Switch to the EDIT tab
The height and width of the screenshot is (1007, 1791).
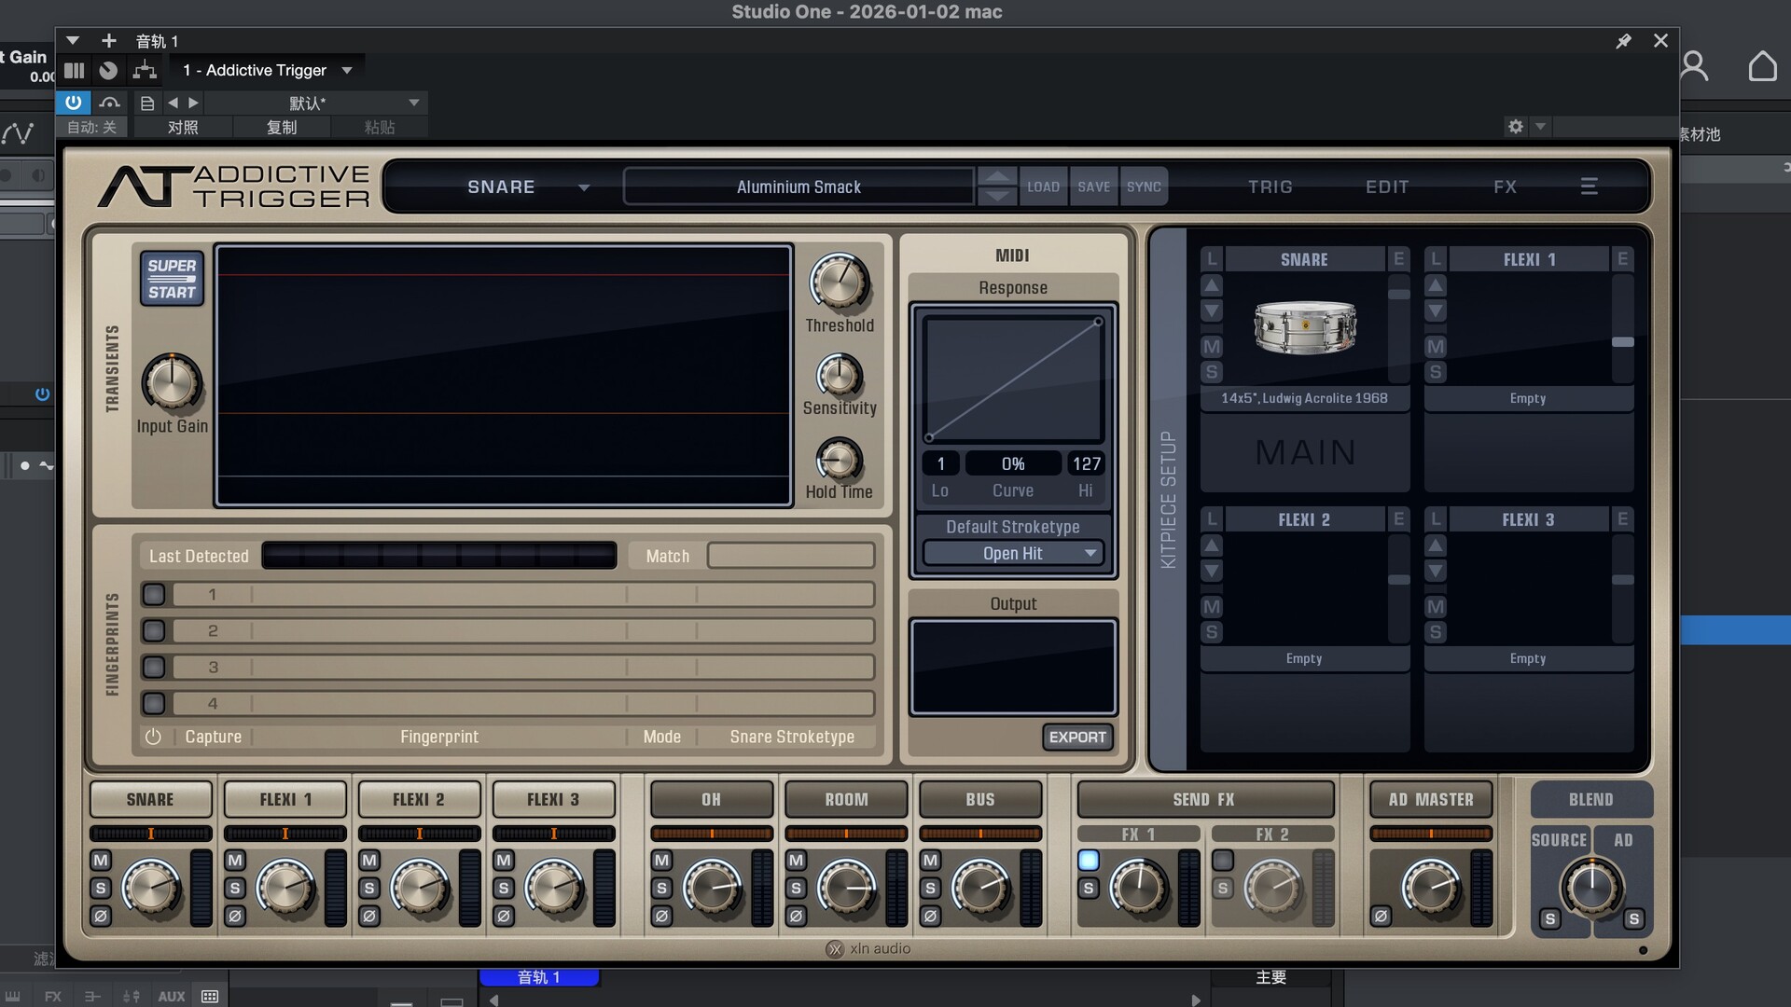click(1387, 186)
